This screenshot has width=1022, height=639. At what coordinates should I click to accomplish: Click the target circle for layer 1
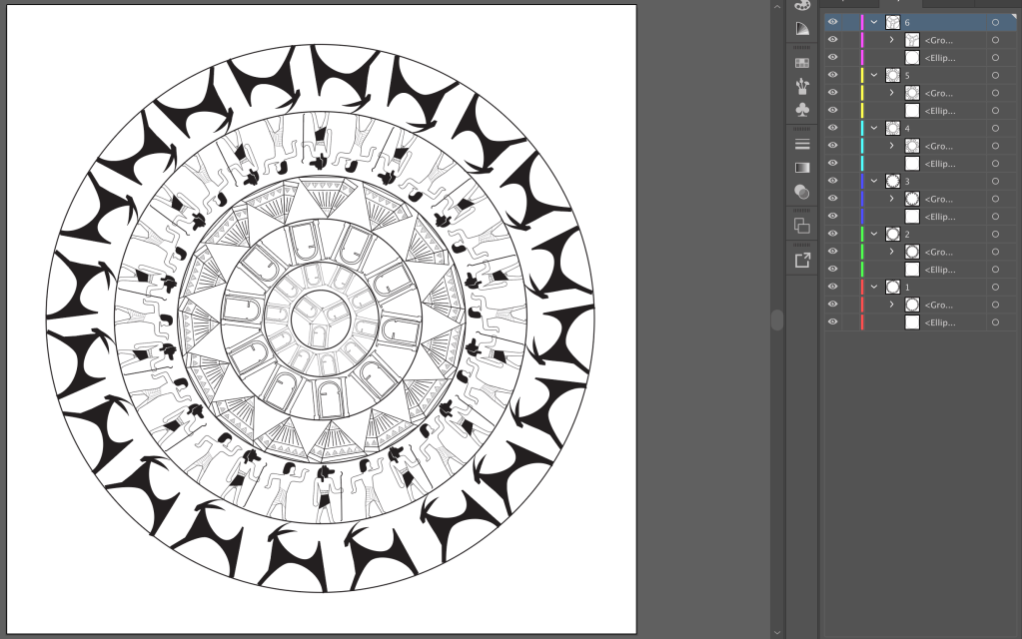pyautogui.click(x=995, y=287)
